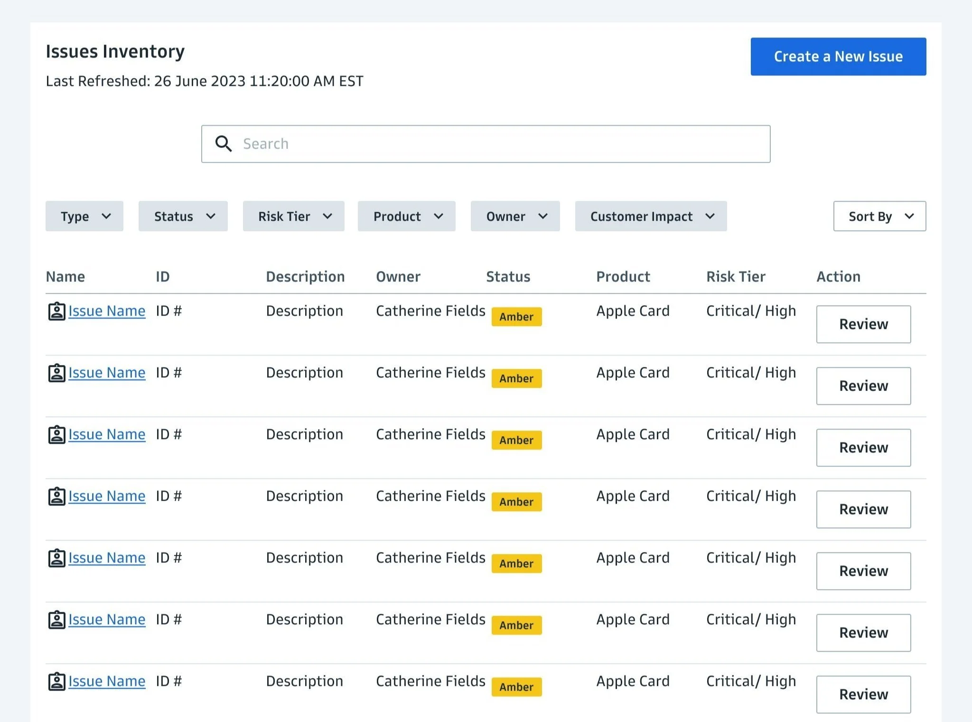Click Catherine Fields in the first row
Screen dimensions: 972x722
(x=430, y=311)
